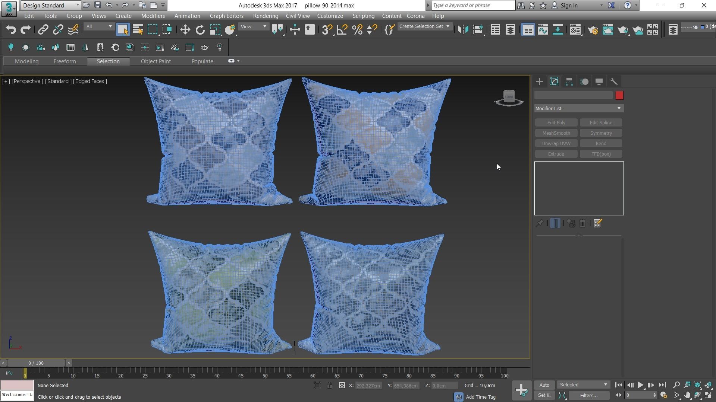Open the View reference coordinate dropdown

(253, 27)
